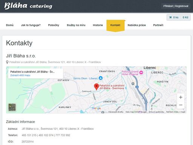Click the 0 Kč cart total
This screenshot has width=193, height=145.
coord(185,17)
